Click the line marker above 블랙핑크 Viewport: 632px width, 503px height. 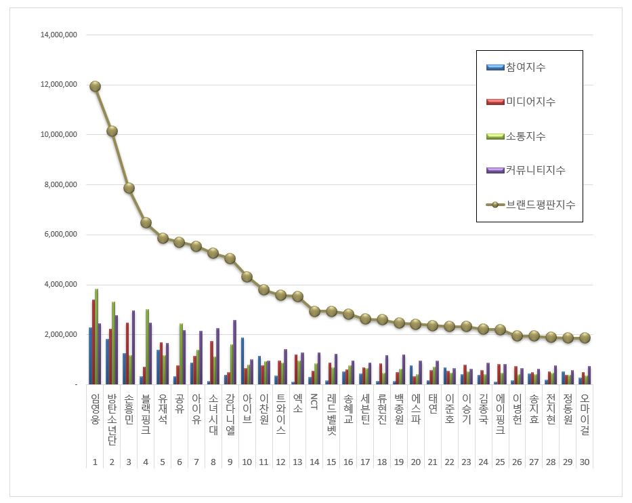146,222
